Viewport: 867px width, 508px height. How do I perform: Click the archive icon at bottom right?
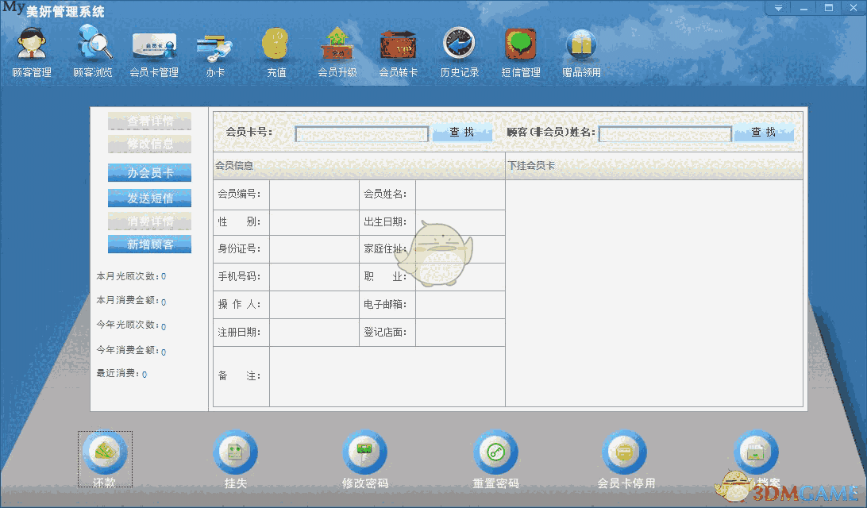(x=756, y=452)
